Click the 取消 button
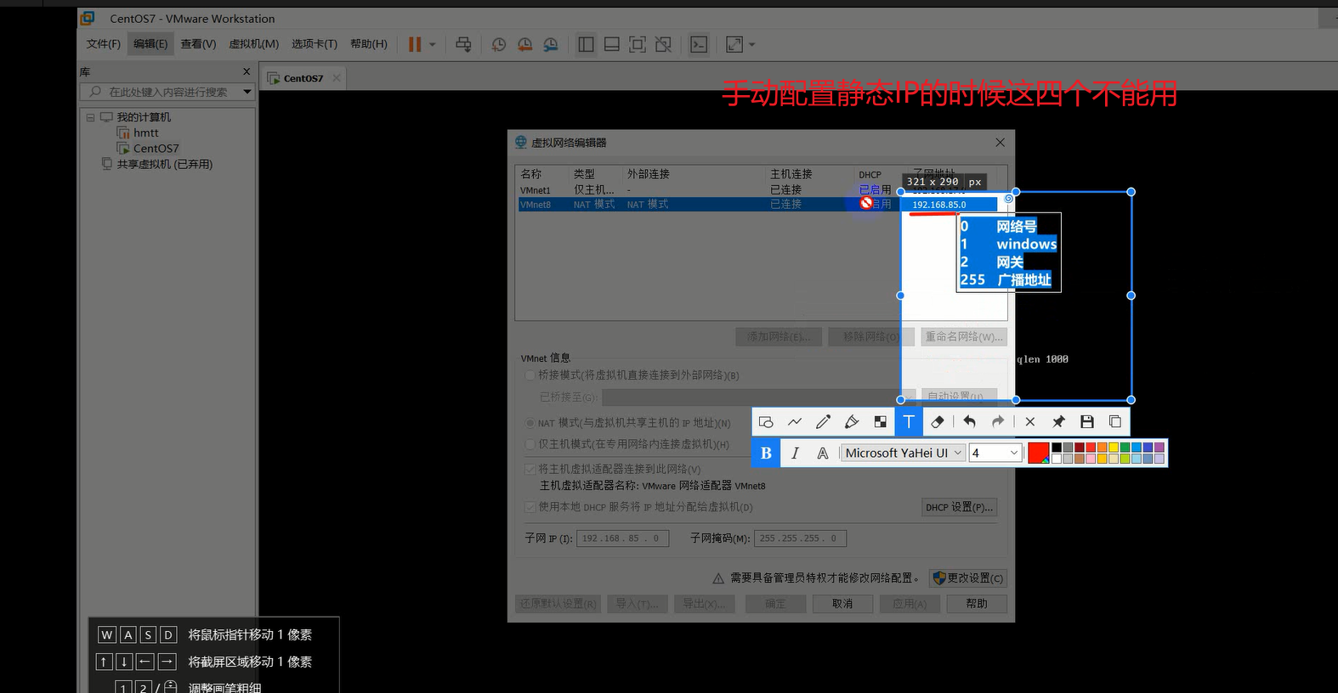The width and height of the screenshot is (1338, 693). (x=842, y=604)
